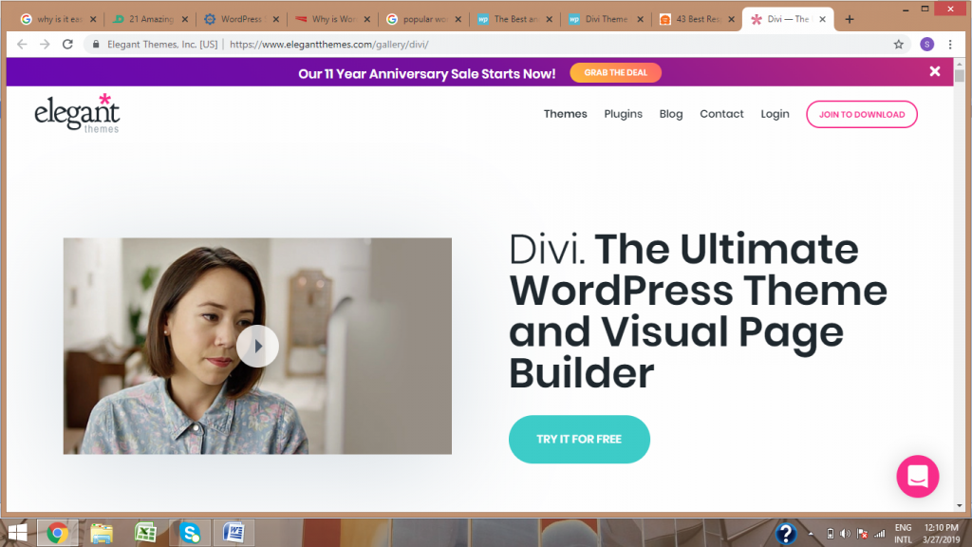The image size is (972, 547).
Task: Open the Windows Start menu
Action: tap(17, 533)
